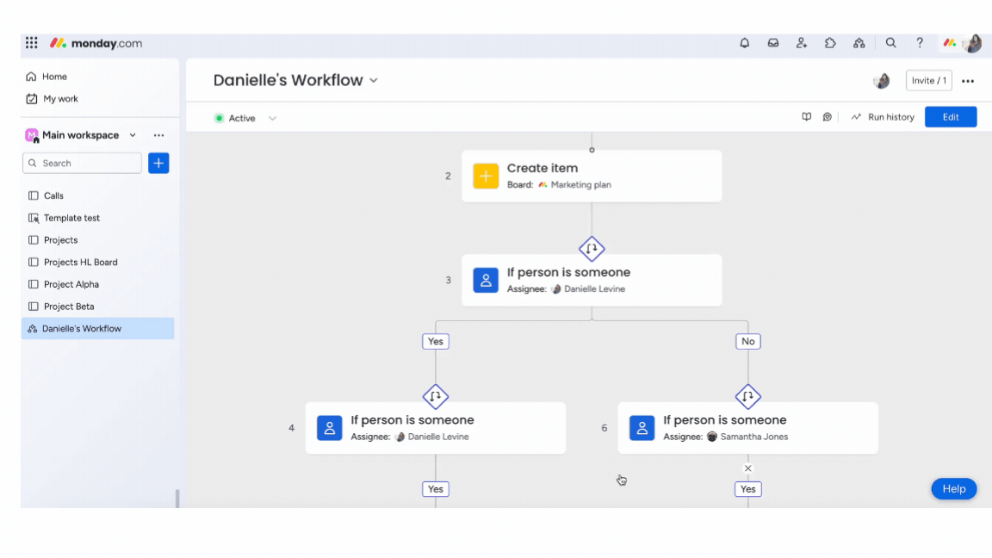Click the Invite / 1 button
Image resolution: width=992 pixels, height=558 pixels.
click(929, 80)
